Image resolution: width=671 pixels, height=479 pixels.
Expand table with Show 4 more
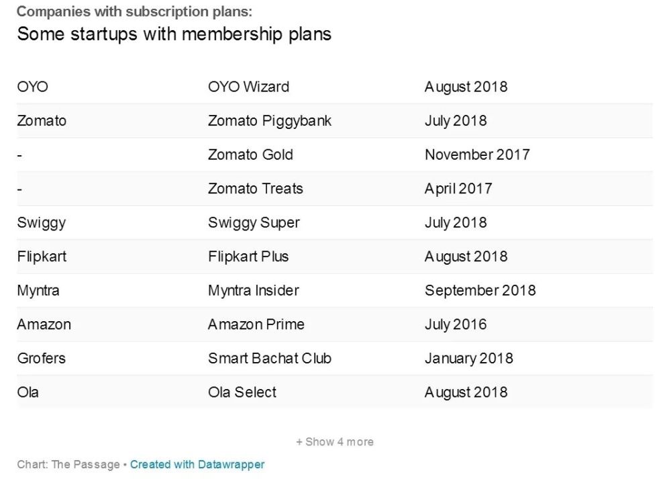pyautogui.click(x=335, y=442)
